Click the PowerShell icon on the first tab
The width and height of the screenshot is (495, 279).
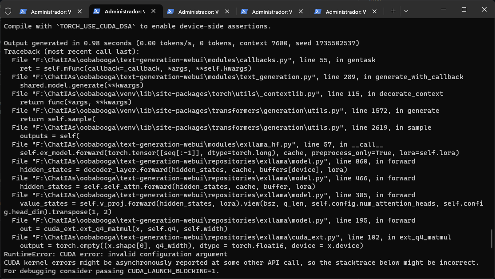[x=24, y=11]
